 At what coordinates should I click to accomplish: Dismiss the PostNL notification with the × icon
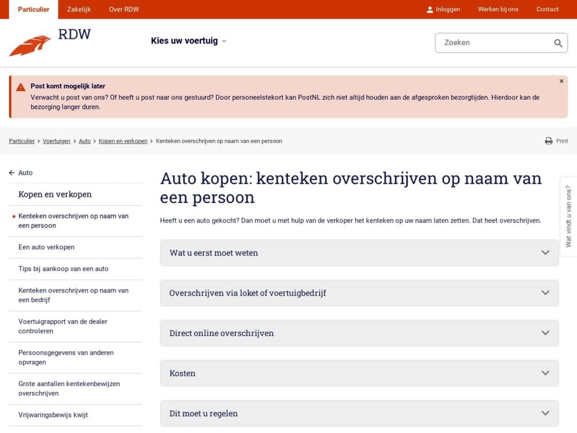[x=561, y=81]
